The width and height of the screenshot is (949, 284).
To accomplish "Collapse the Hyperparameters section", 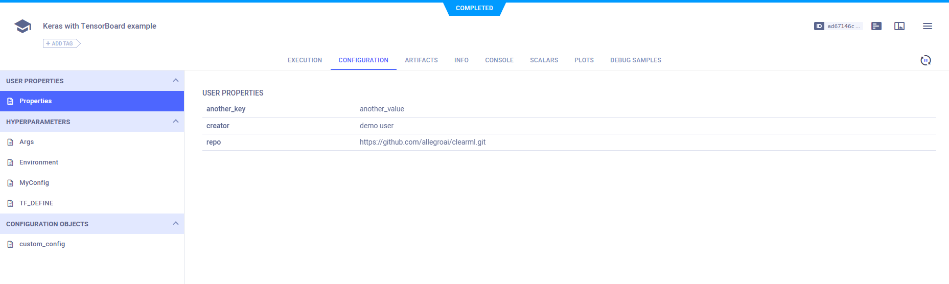I will pyautogui.click(x=175, y=122).
